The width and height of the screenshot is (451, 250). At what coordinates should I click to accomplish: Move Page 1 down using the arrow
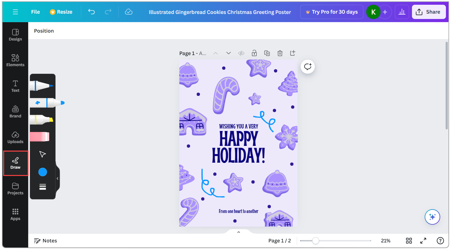pyautogui.click(x=228, y=53)
